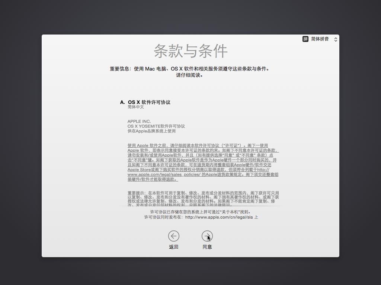Click the circular back arrow icon

(173, 236)
